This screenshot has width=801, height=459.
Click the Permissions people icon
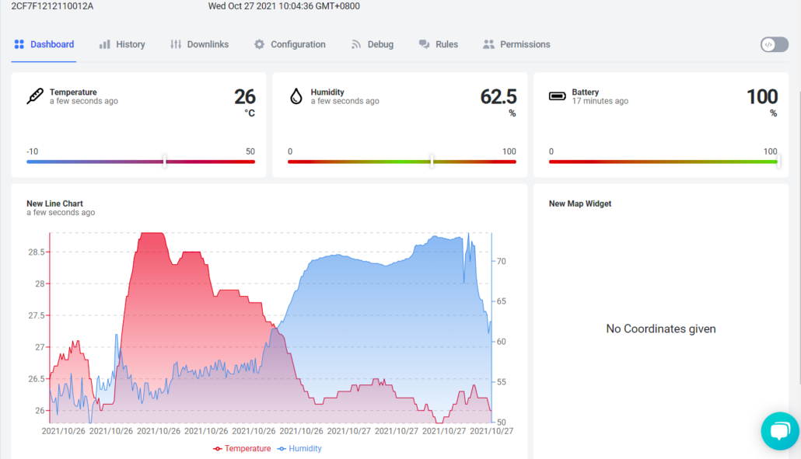(488, 45)
